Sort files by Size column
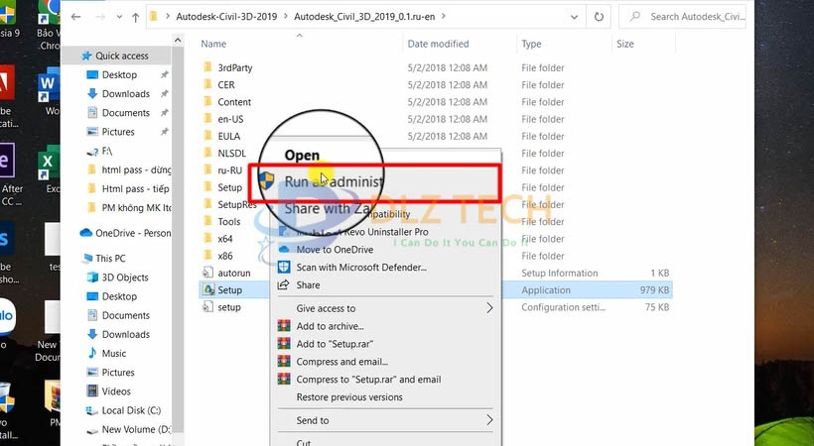The width and height of the screenshot is (814, 446). pyautogui.click(x=625, y=44)
